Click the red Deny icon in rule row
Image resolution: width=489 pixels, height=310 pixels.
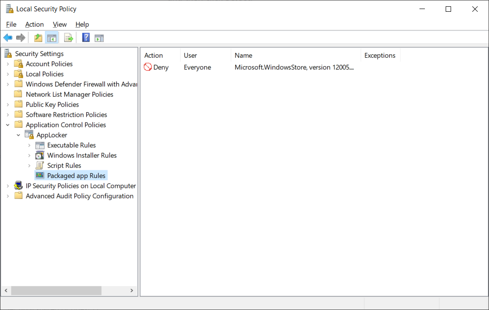click(148, 67)
